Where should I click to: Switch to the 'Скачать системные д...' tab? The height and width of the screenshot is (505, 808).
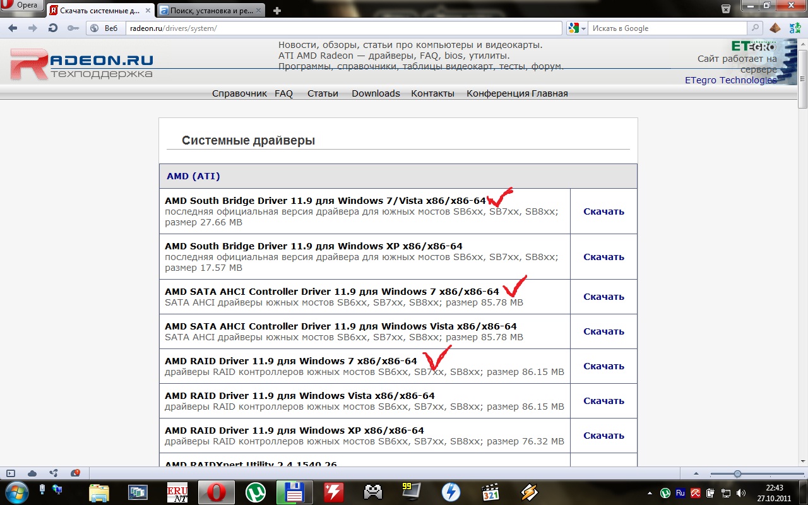click(x=100, y=10)
